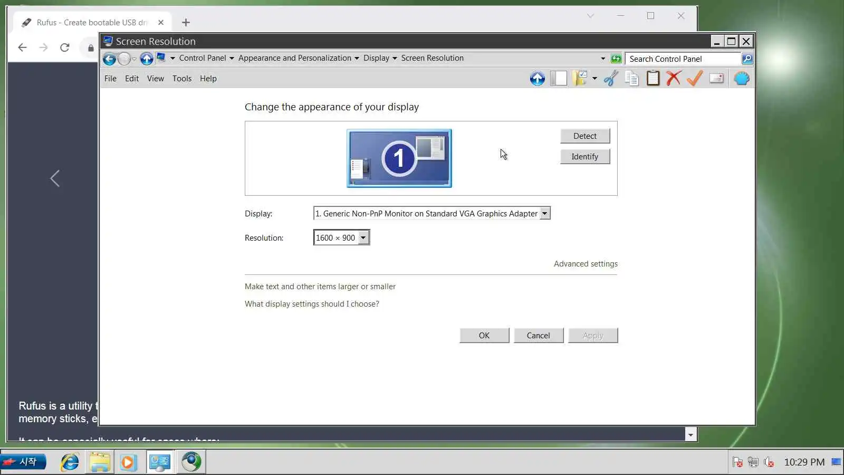Expand the Display breadcrumb arrow
Image resolution: width=844 pixels, height=475 pixels.
[395, 58]
